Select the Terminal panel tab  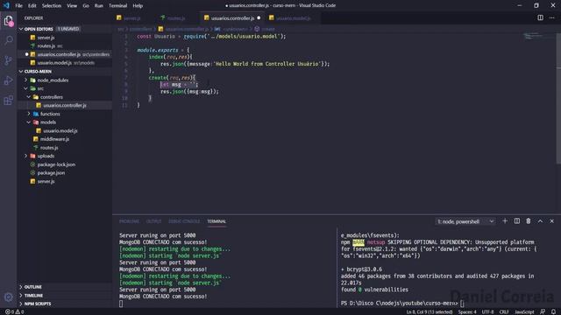pos(217,221)
